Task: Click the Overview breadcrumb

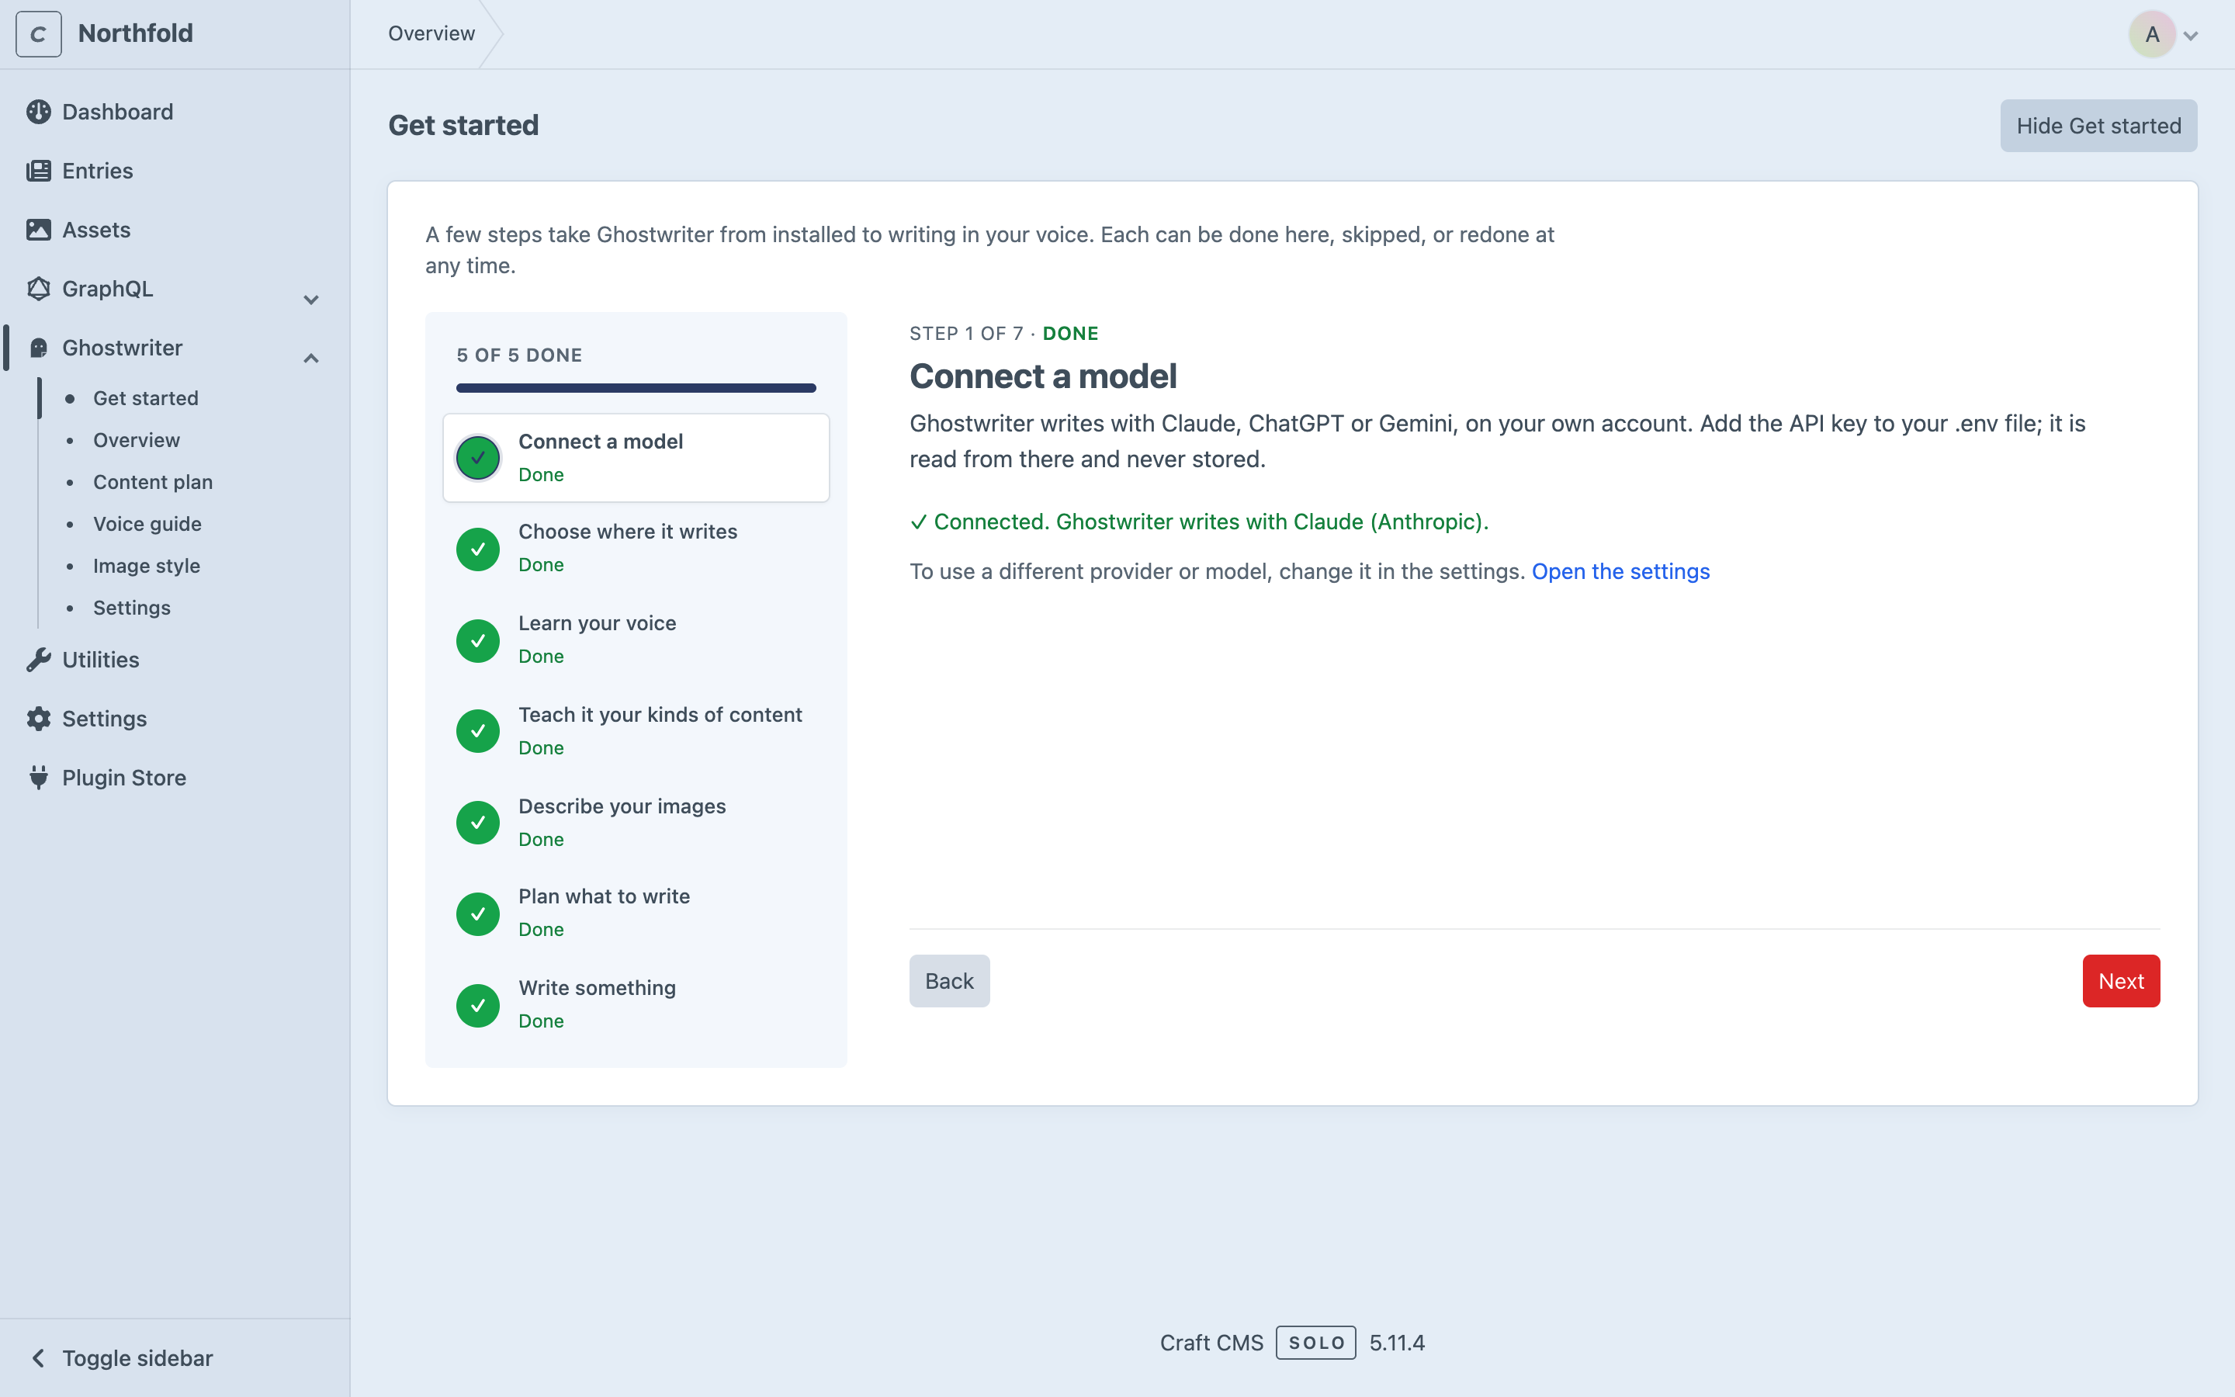Action: click(x=431, y=33)
